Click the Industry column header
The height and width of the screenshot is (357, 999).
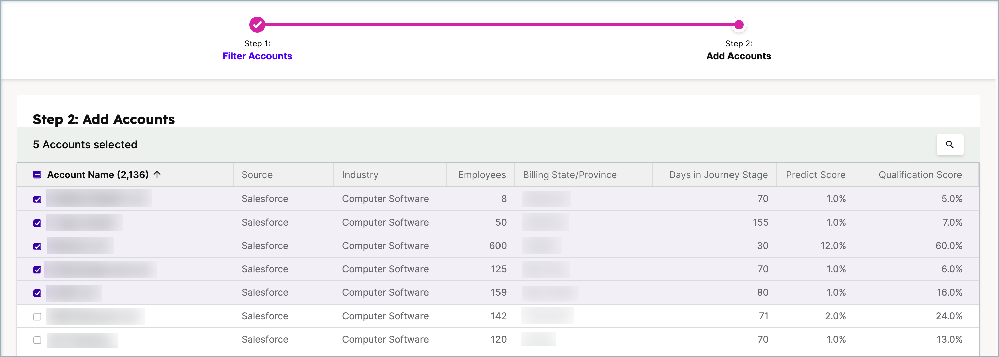[360, 174]
